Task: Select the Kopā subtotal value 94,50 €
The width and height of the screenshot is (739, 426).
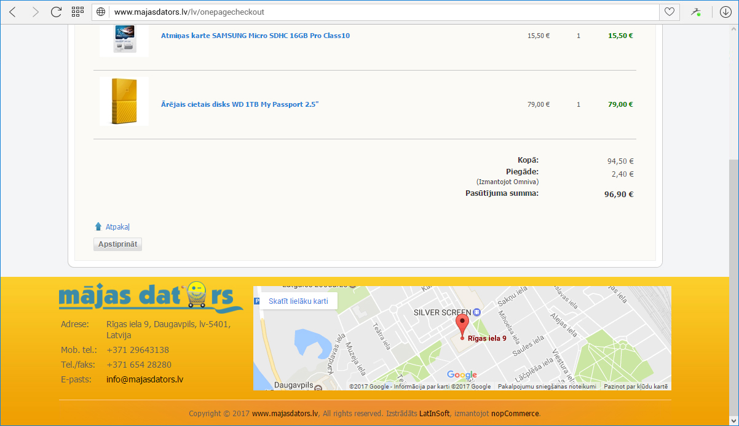Action: pos(620,161)
